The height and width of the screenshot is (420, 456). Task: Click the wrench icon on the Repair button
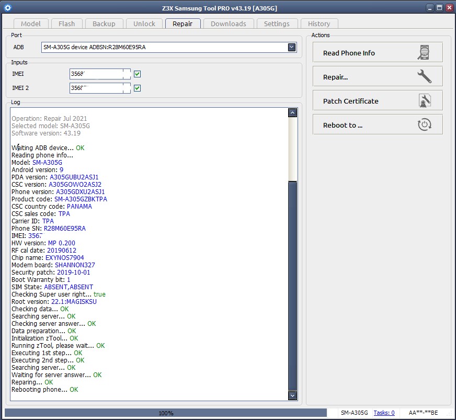(x=424, y=76)
